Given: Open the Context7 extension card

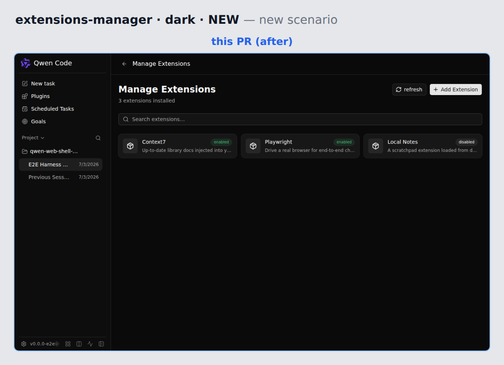Looking at the screenshot, I should 177,146.
